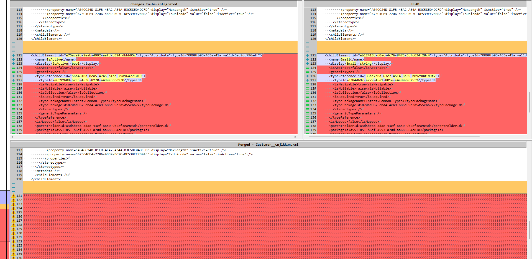Click the plus marker on line 127 in HEAD pane
Screen dimensions: 532x259
(307, 80)
